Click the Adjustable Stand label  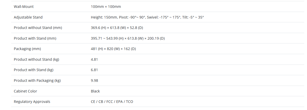tap(28, 17)
